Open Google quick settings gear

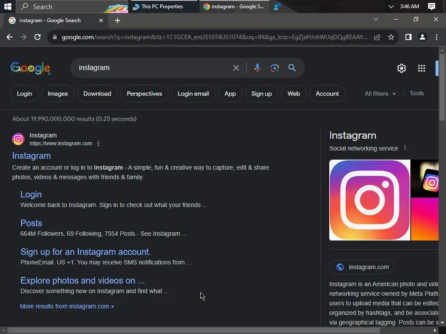pyautogui.click(x=401, y=68)
